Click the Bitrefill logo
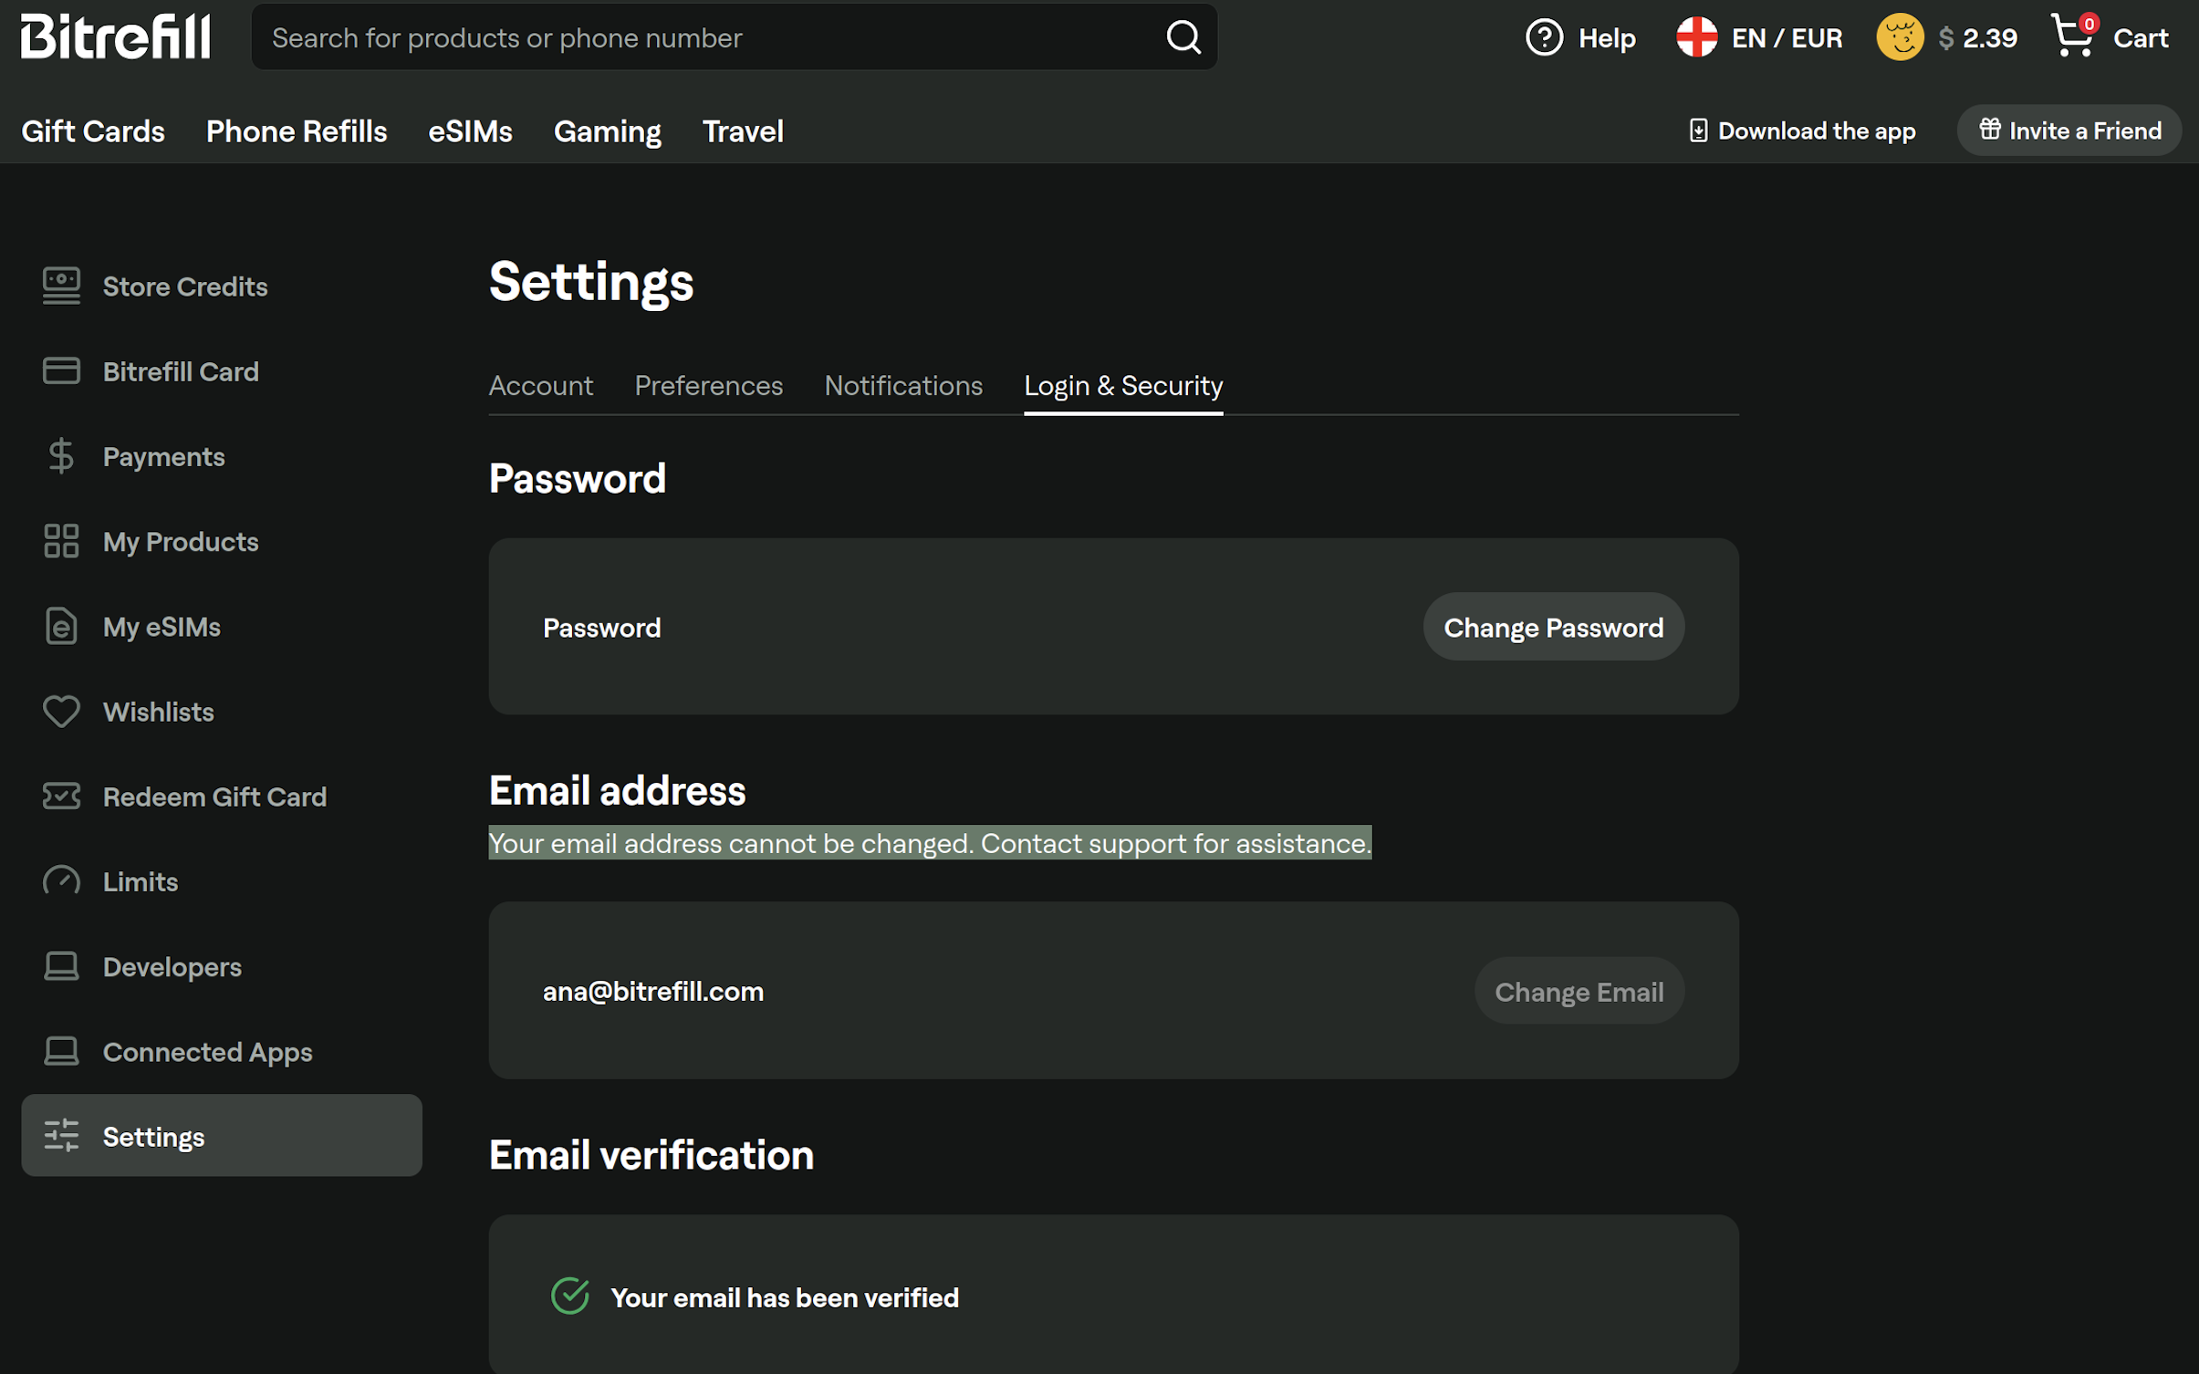The height and width of the screenshot is (1374, 2199). click(x=115, y=36)
